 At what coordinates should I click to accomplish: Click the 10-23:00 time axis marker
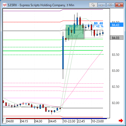pyautogui.click(x=98, y=121)
